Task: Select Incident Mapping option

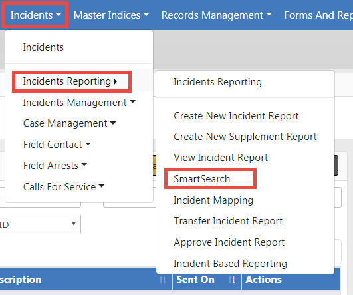Action: point(213,200)
